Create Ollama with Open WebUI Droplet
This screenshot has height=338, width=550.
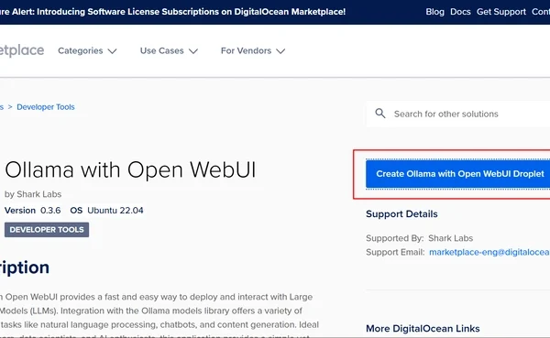pyautogui.click(x=457, y=174)
